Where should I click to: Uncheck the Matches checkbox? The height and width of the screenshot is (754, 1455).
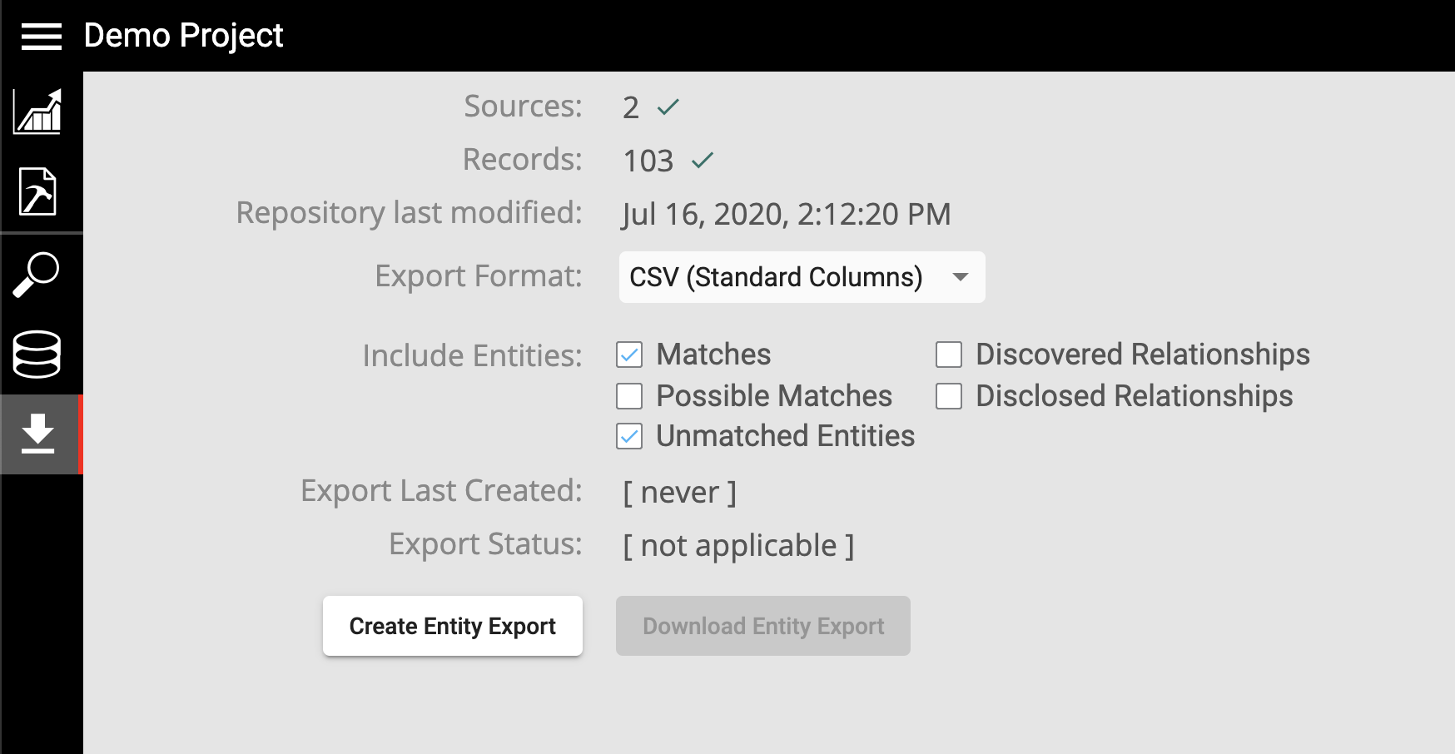click(629, 355)
